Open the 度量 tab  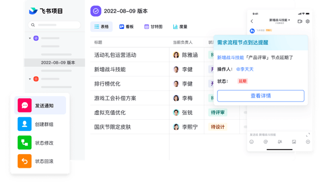pos(180,27)
